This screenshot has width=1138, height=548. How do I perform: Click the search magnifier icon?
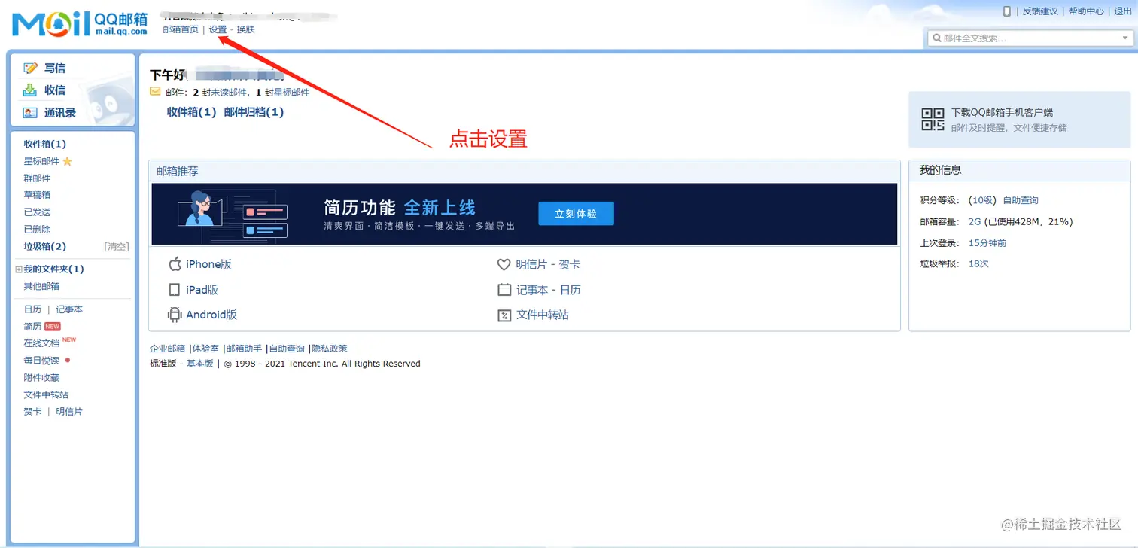pyautogui.click(x=937, y=38)
